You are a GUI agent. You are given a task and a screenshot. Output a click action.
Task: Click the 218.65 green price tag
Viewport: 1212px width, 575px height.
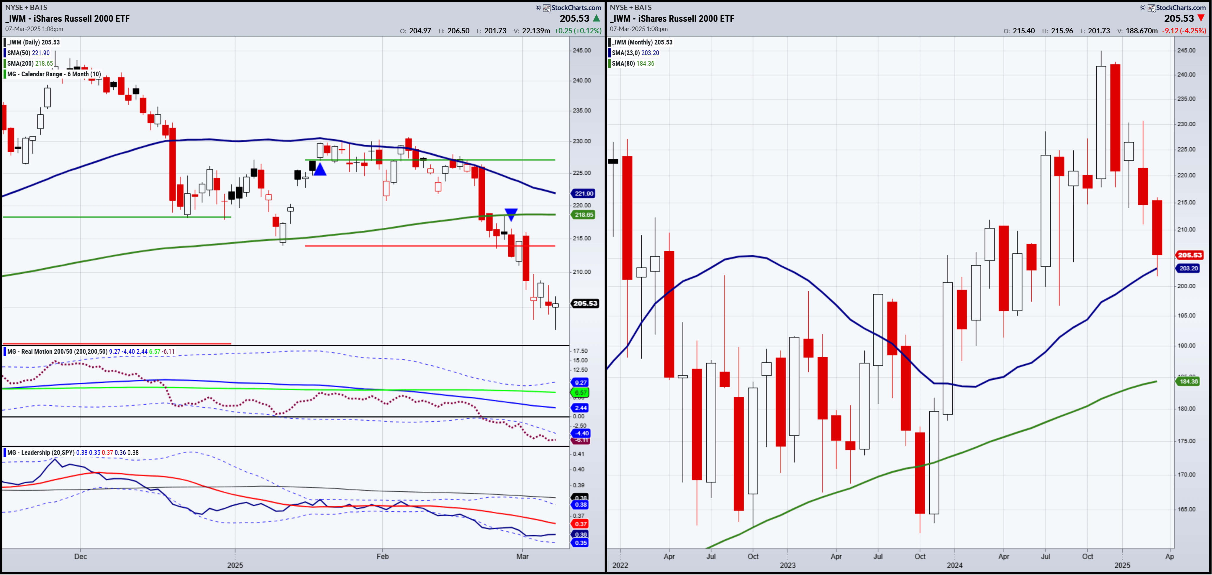coord(583,215)
